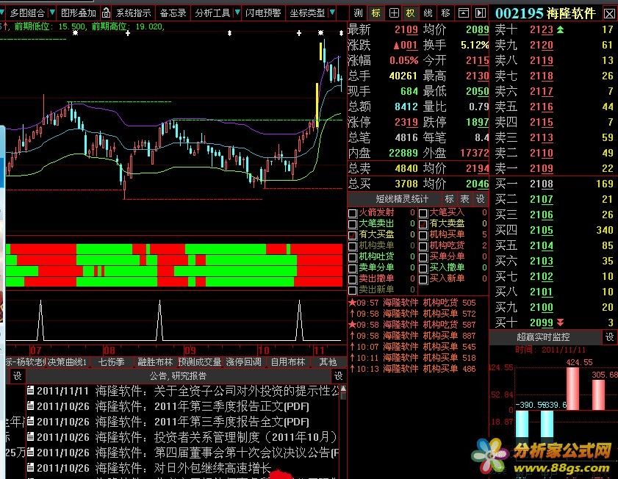Open 对日外包继续高速增长 report link
Viewport: 618px width, 479px height.
point(213,467)
